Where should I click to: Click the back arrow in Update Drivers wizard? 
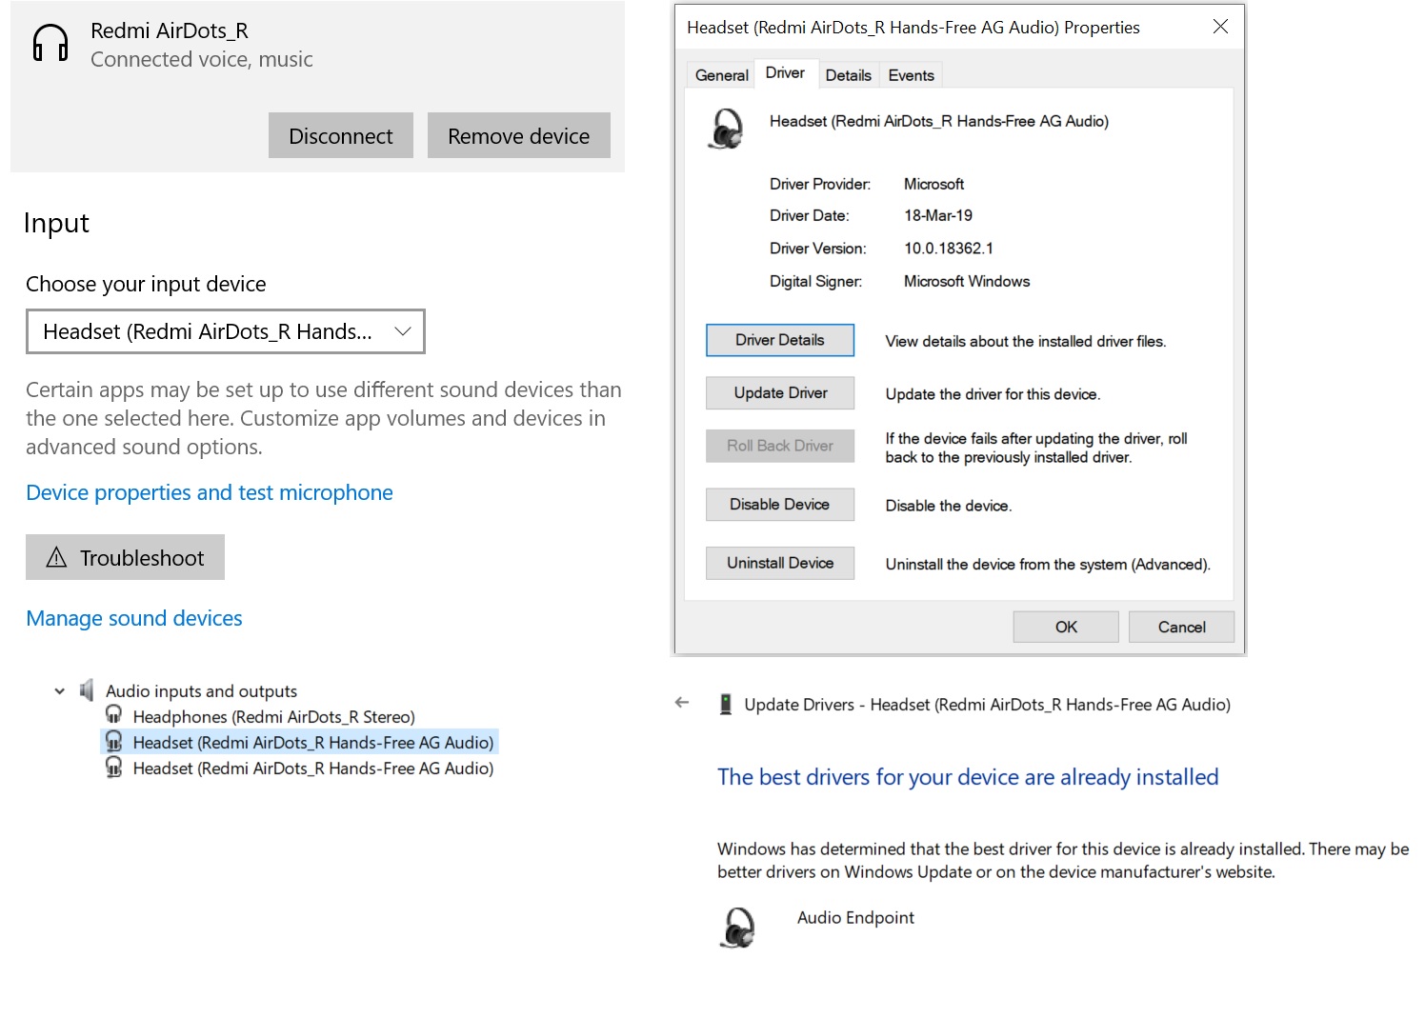pyautogui.click(x=682, y=703)
